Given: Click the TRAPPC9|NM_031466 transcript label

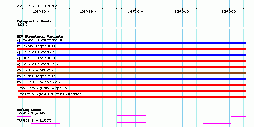Looking at the screenshot, I should tap(32, 113).
